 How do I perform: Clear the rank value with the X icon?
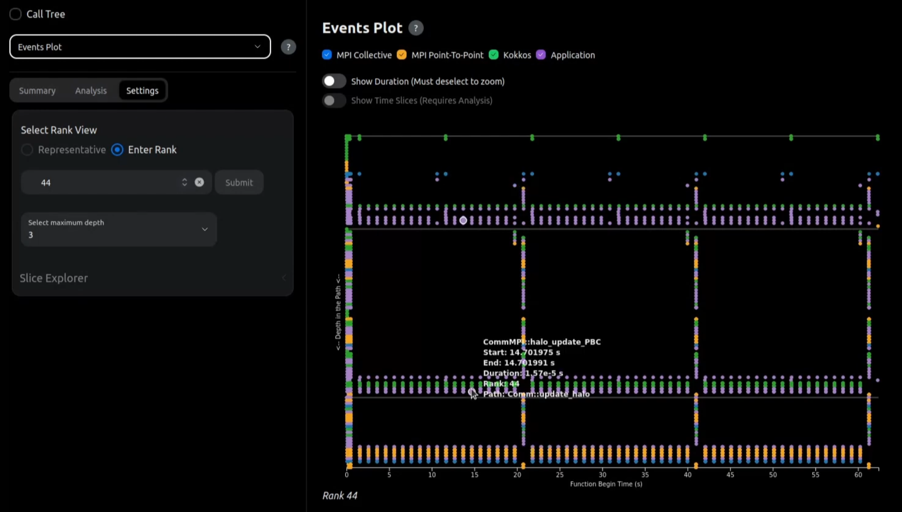199,182
